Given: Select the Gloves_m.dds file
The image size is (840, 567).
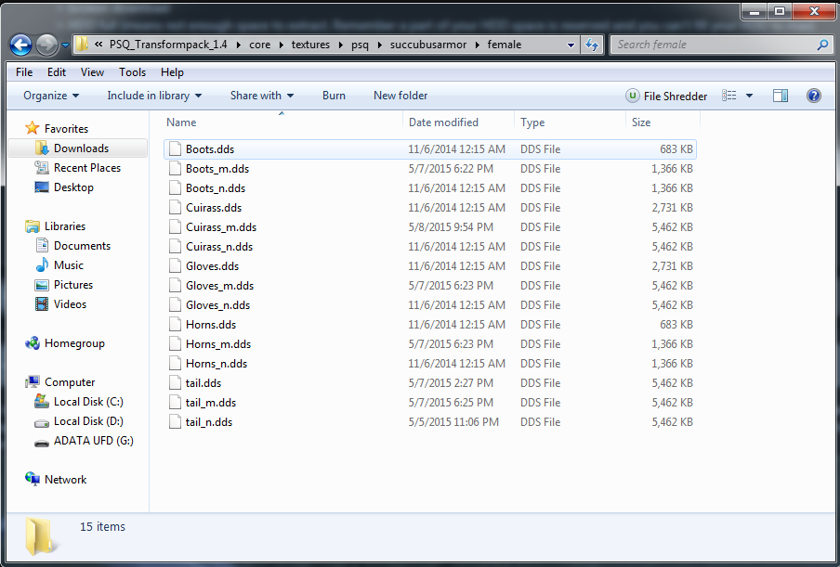Looking at the screenshot, I should tap(429, 286).
